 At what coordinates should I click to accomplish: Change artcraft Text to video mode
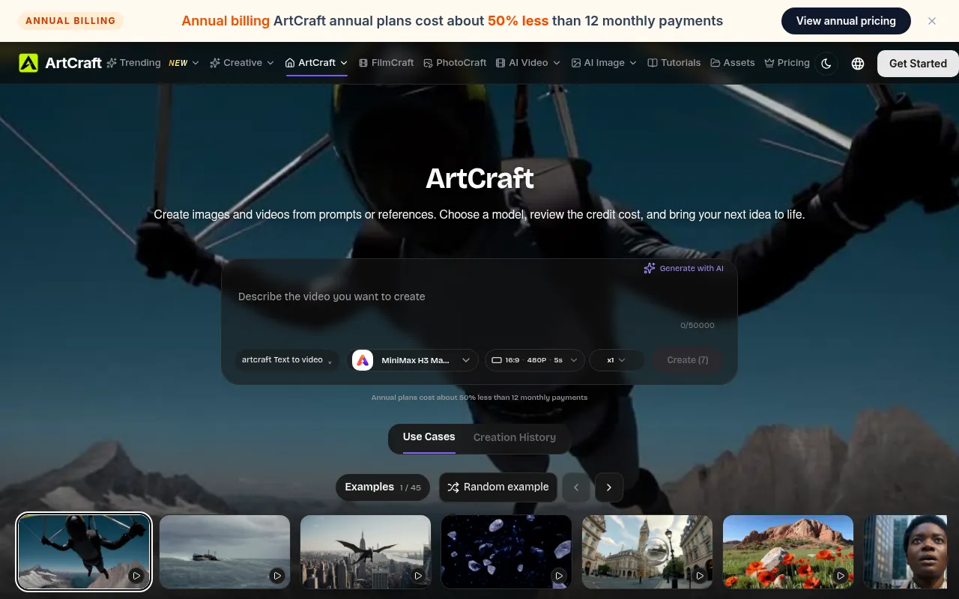[x=287, y=360]
